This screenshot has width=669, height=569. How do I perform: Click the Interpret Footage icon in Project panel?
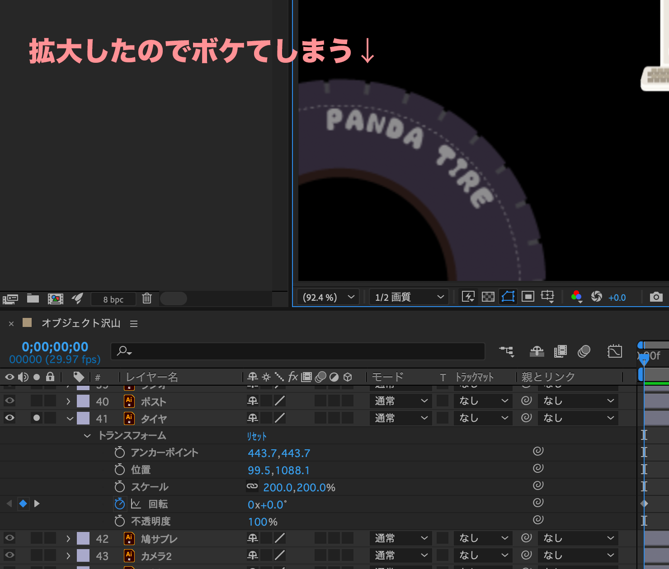coord(10,298)
